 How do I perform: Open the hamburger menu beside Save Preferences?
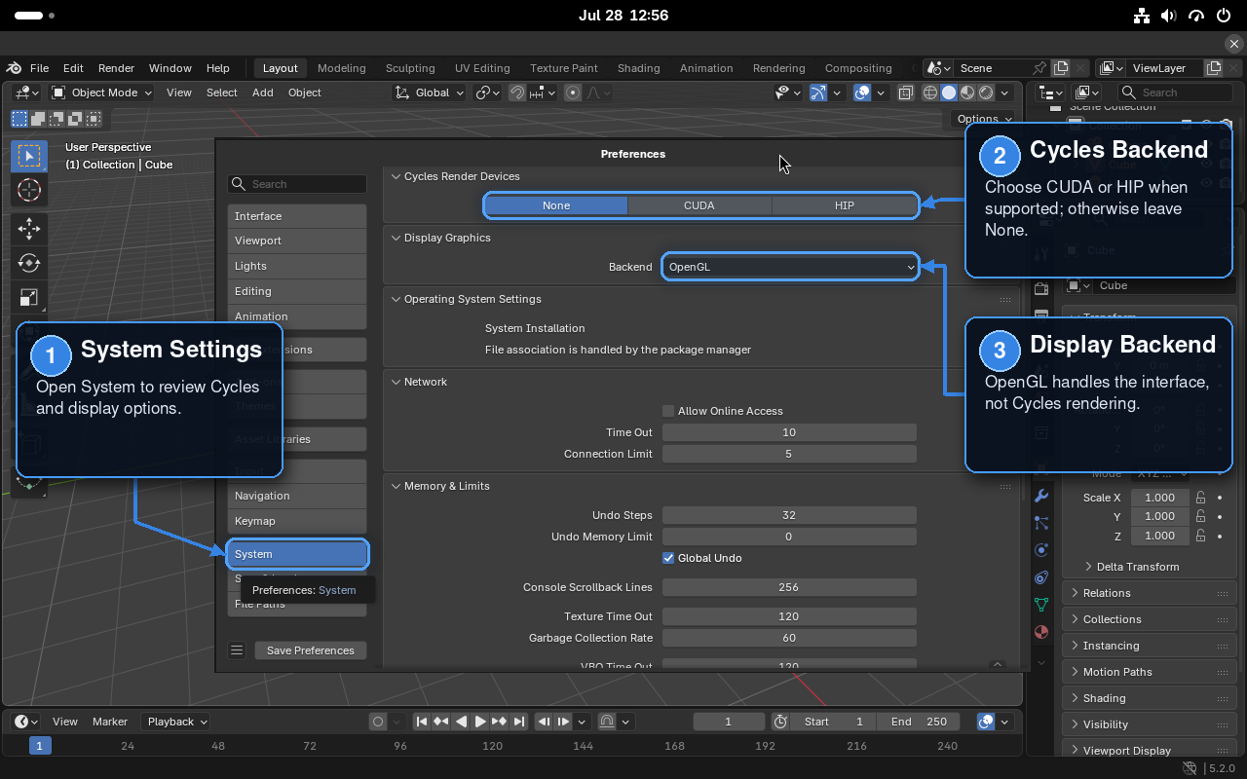coord(237,650)
